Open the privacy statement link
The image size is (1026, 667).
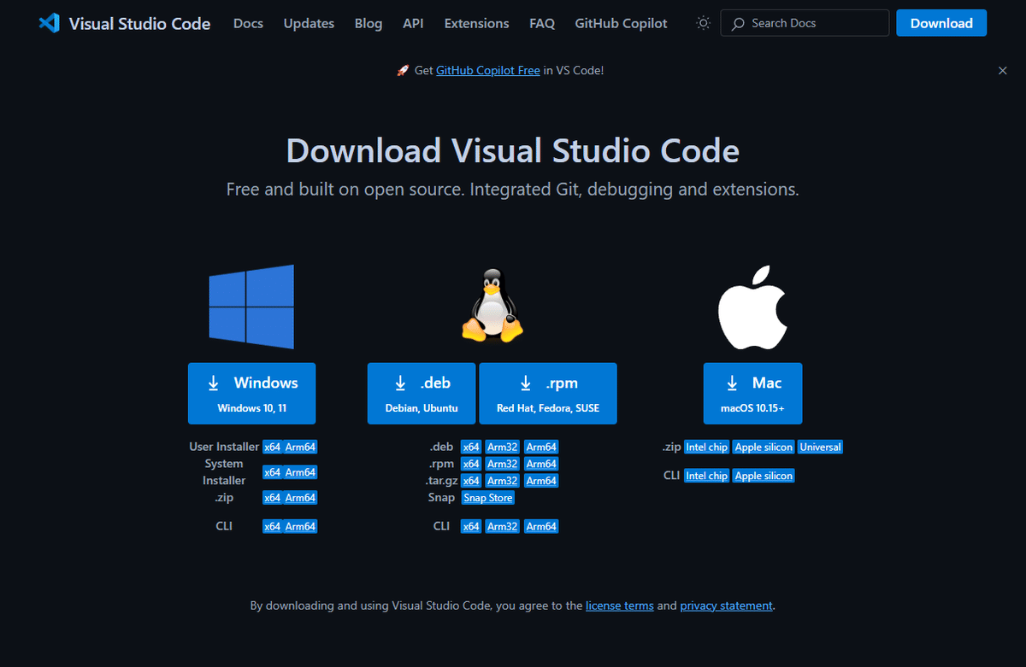726,606
